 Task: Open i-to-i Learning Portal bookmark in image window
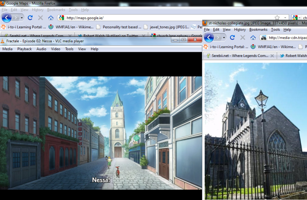226,47
